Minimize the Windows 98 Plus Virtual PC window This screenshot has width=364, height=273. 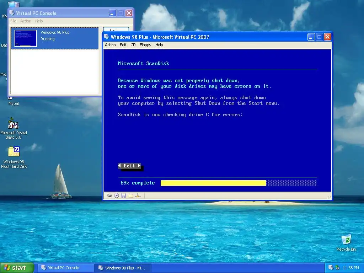pos(311,37)
